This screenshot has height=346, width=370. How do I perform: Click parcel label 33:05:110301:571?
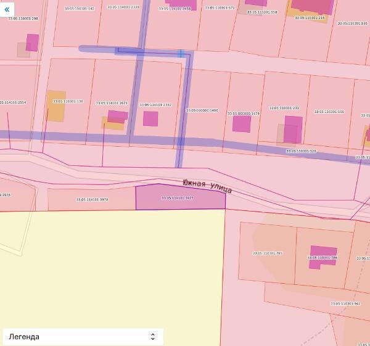pyautogui.click(x=220, y=8)
